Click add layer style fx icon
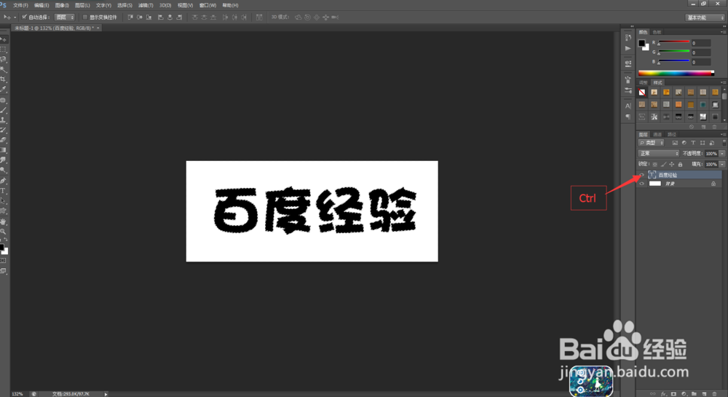The width and height of the screenshot is (728, 397). point(663,394)
